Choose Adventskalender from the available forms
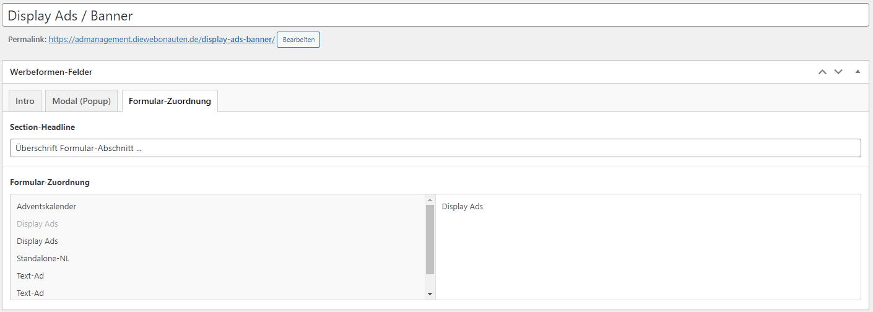873x312 pixels. coord(46,206)
